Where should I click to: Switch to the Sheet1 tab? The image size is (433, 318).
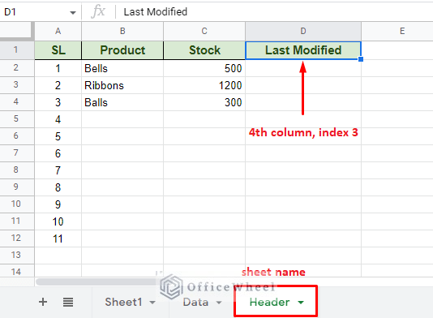pyautogui.click(x=123, y=302)
